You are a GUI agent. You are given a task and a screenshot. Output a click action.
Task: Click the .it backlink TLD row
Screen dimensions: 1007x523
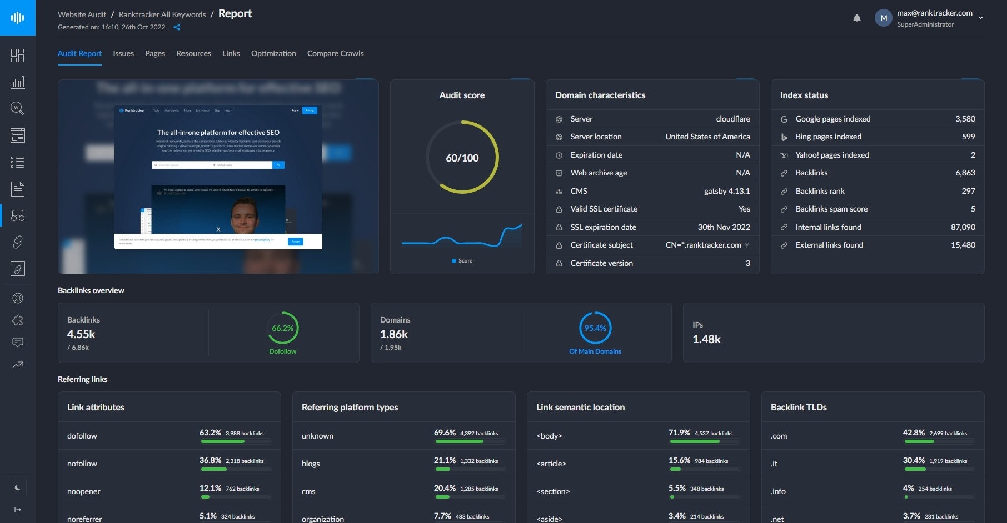pyautogui.click(x=873, y=464)
